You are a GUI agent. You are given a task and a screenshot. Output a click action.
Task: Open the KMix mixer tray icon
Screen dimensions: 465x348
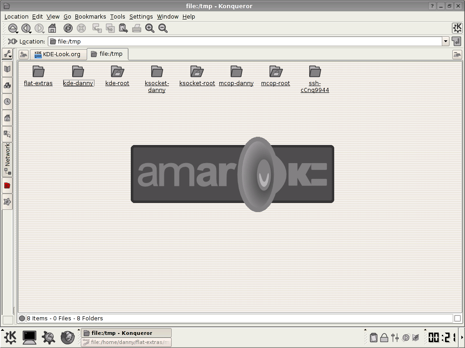click(x=395, y=337)
